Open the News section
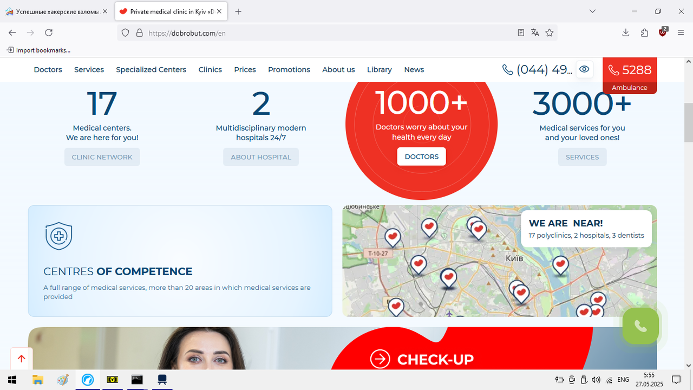Screen dimensions: 693x390 [414, 70]
